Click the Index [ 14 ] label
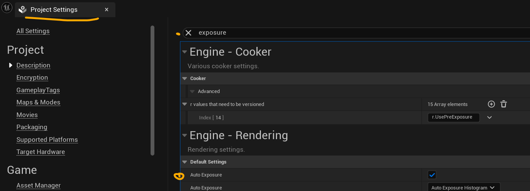 (211, 117)
